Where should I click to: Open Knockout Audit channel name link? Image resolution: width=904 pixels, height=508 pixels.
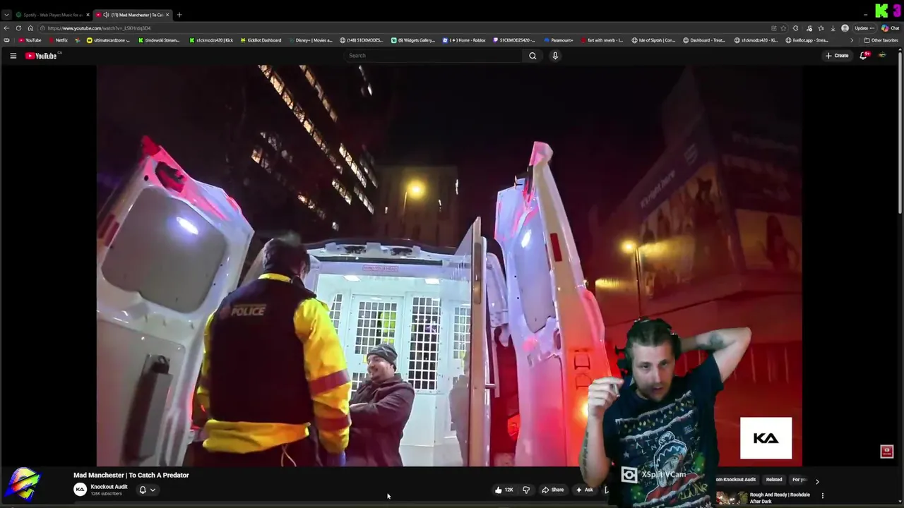pyautogui.click(x=109, y=487)
